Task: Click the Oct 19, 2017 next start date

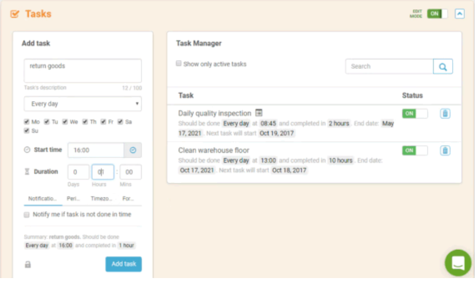Action: 276,133
